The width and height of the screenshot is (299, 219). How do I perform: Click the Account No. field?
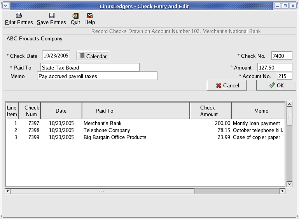(x=284, y=76)
